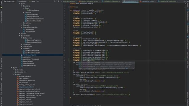Open the RepoItemViewModel class
Image resolution: width=189 pixels, height=106 pixels.
coord(33,21)
